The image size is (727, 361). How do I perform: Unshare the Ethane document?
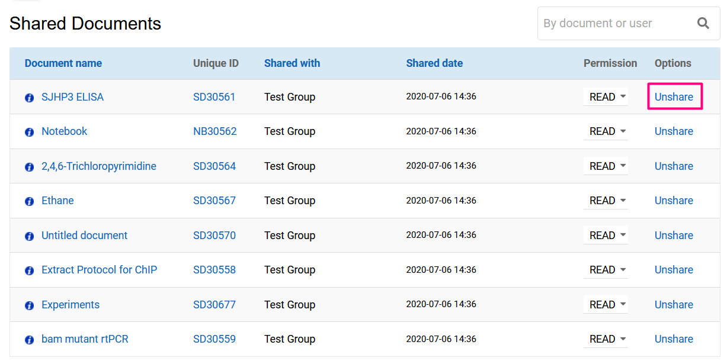click(x=674, y=201)
